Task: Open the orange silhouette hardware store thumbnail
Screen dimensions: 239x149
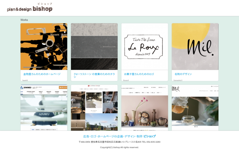Action: pyautogui.click(x=44, y=47)
